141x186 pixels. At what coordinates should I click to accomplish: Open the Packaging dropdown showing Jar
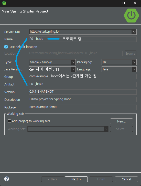(x=119, y=62)
